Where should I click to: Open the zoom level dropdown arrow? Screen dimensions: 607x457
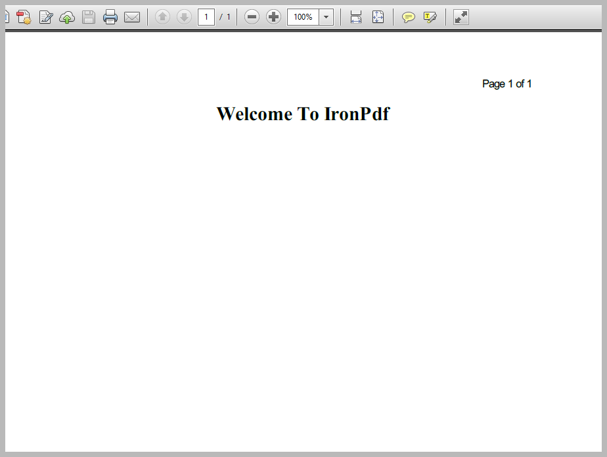[326, 17]
